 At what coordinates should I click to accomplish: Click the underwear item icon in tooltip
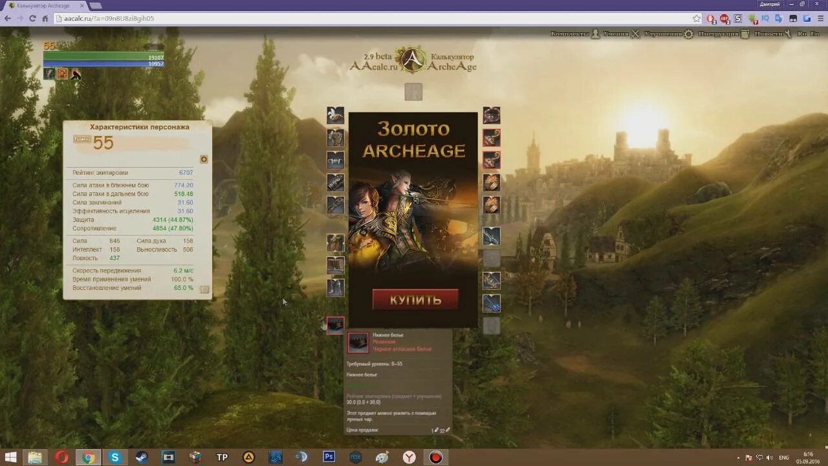358,343
